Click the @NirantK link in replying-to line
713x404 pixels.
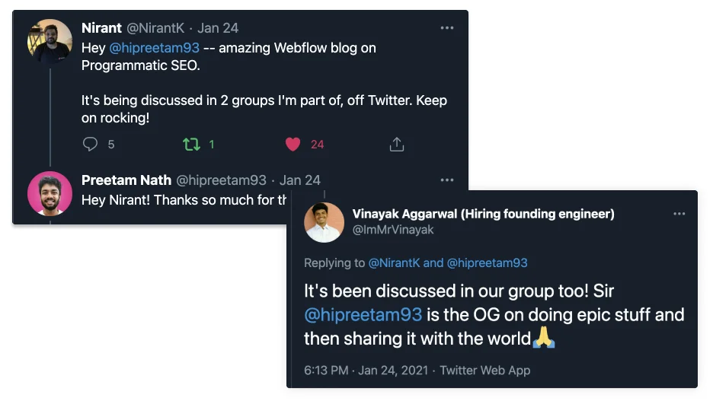(x=394, y=262)
